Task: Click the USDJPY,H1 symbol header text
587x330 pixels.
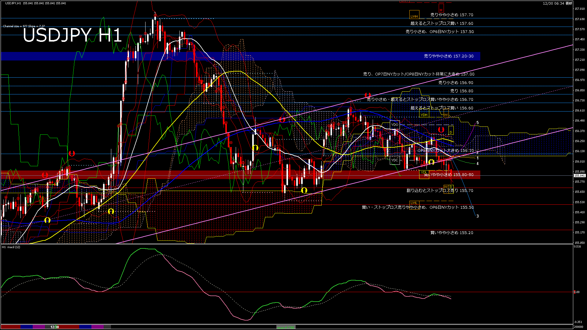Action: pos(13,3)
